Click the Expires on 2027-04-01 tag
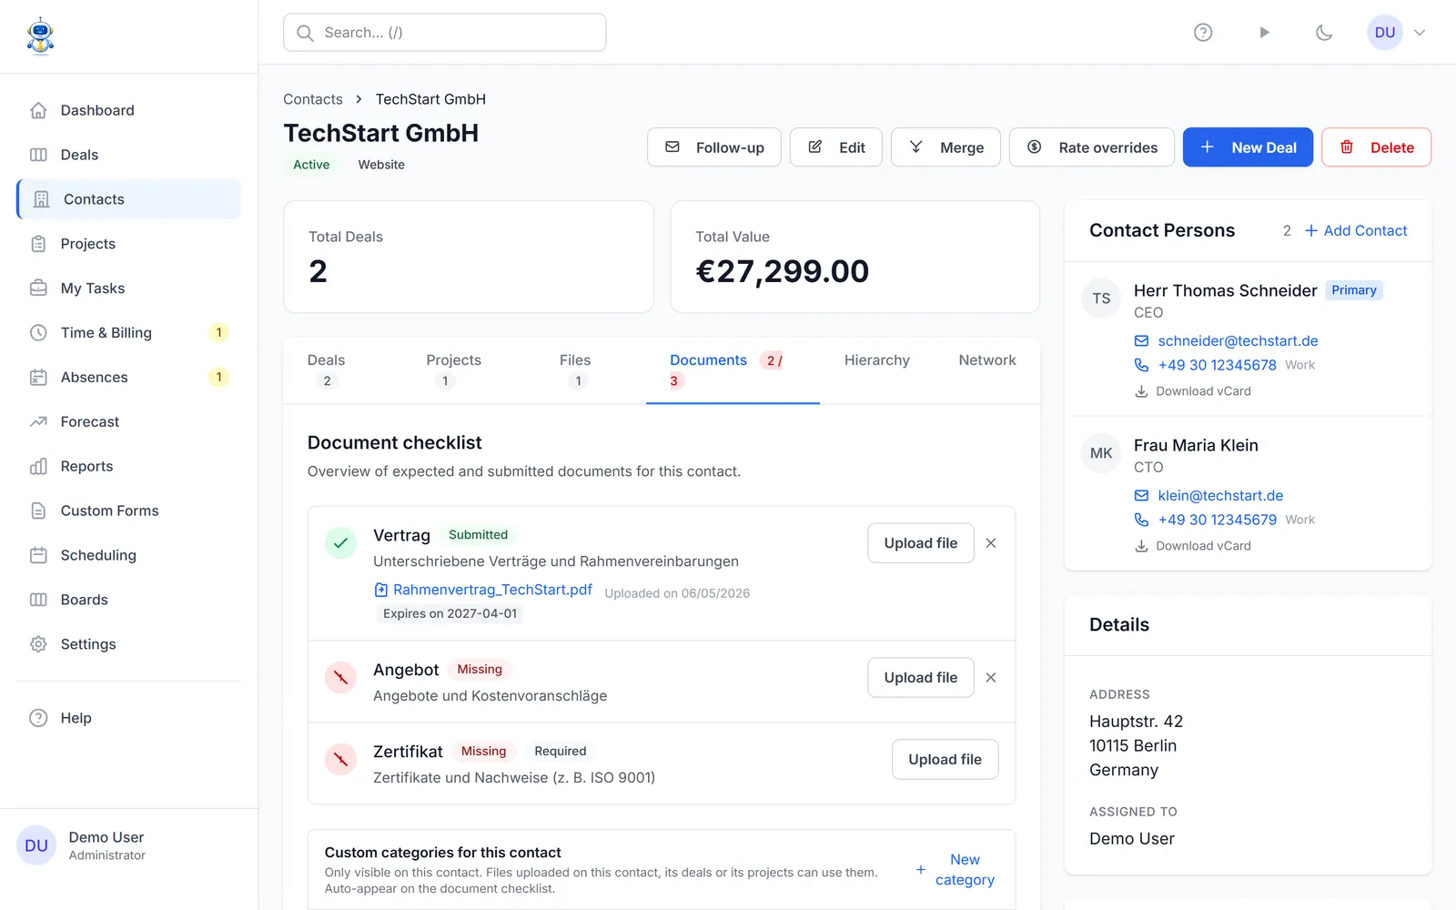Image resolution: width=1456 pixels, height=910 pixels. (x=450, y=614)
